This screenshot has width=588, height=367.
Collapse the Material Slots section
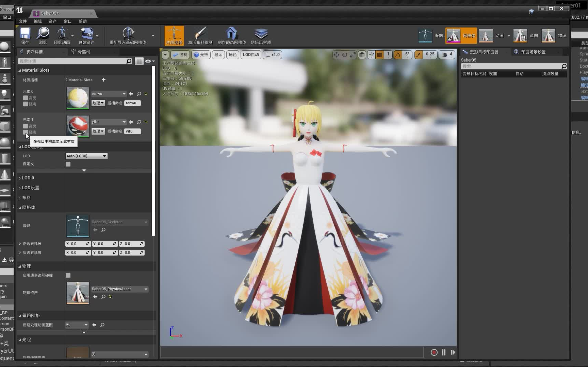[x=20, y=71]
